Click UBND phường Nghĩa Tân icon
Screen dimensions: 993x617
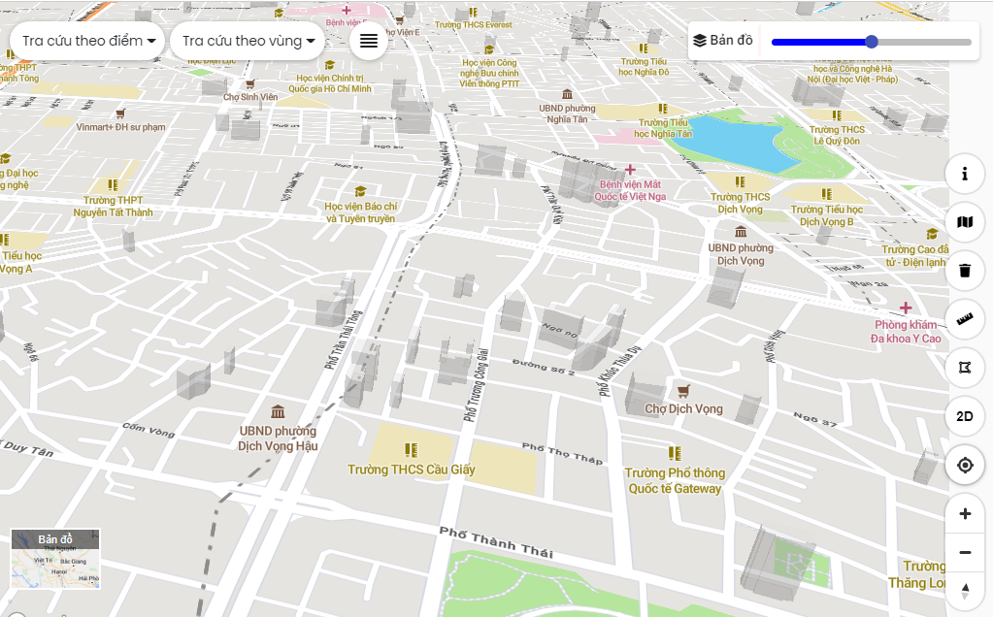[x=568, y=94]
